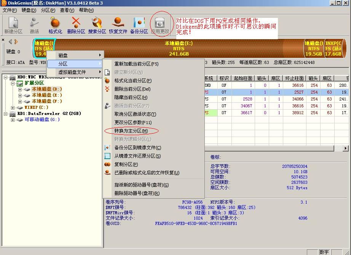Screen dimensions: 351x255
Task: Expand the 可移动磁盘 (G:) tree node
Action: pyautogui.click(x=13, y=120)
